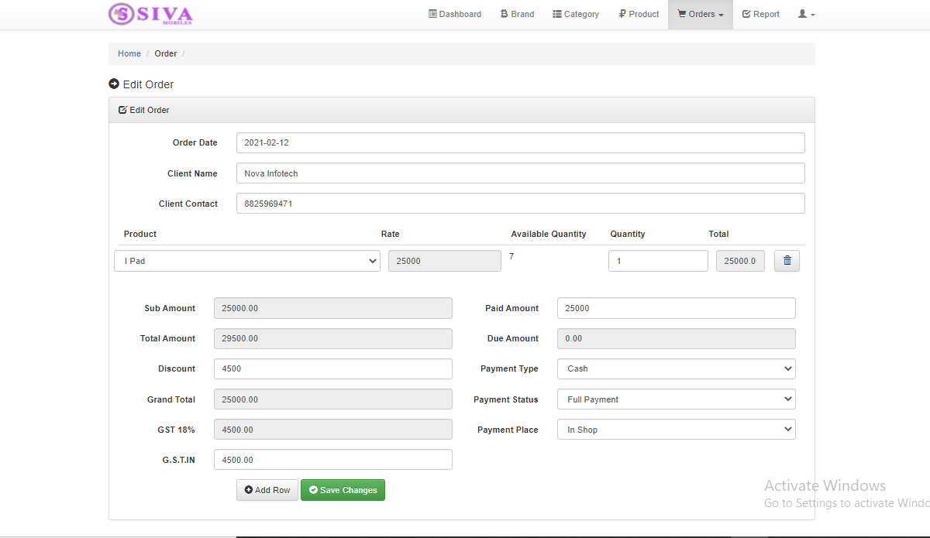Click the Add Row button
Screen dimensions: 930x538
pos(267,490)
